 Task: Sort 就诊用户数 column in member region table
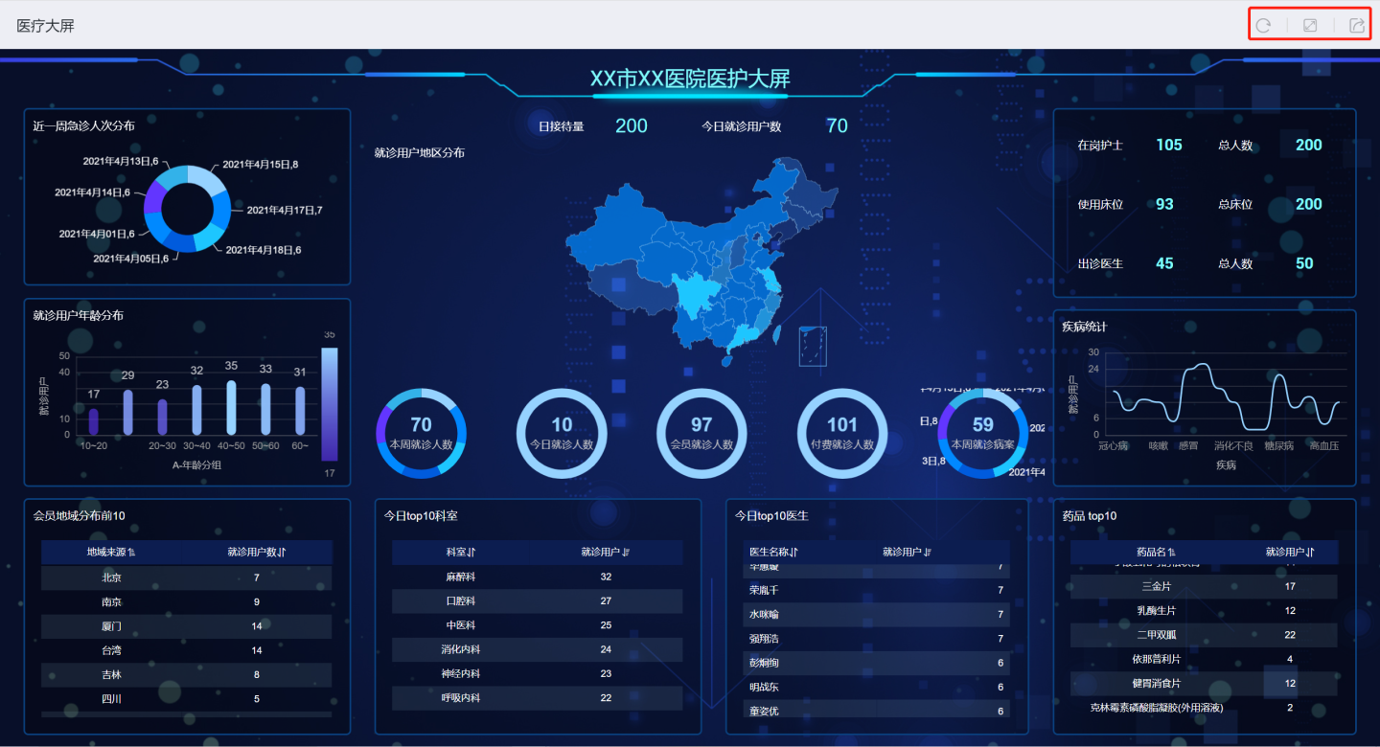point(282,553)
